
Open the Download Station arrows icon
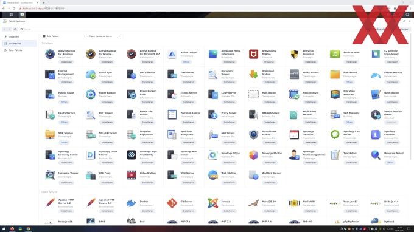253,74
